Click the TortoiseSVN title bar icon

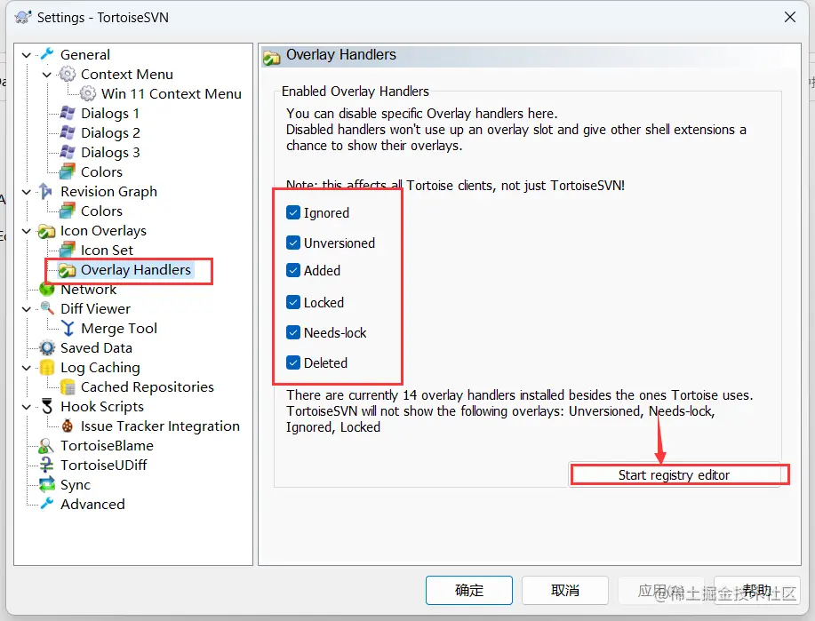tap(23, 17)
